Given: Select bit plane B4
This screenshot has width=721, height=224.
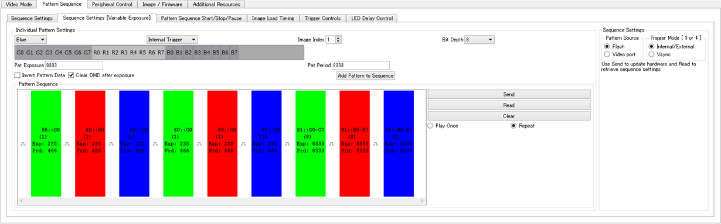Looking at the screenshot, I should 206,53.
